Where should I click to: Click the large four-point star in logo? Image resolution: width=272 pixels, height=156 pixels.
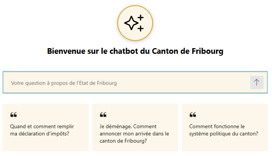point(131,23)
